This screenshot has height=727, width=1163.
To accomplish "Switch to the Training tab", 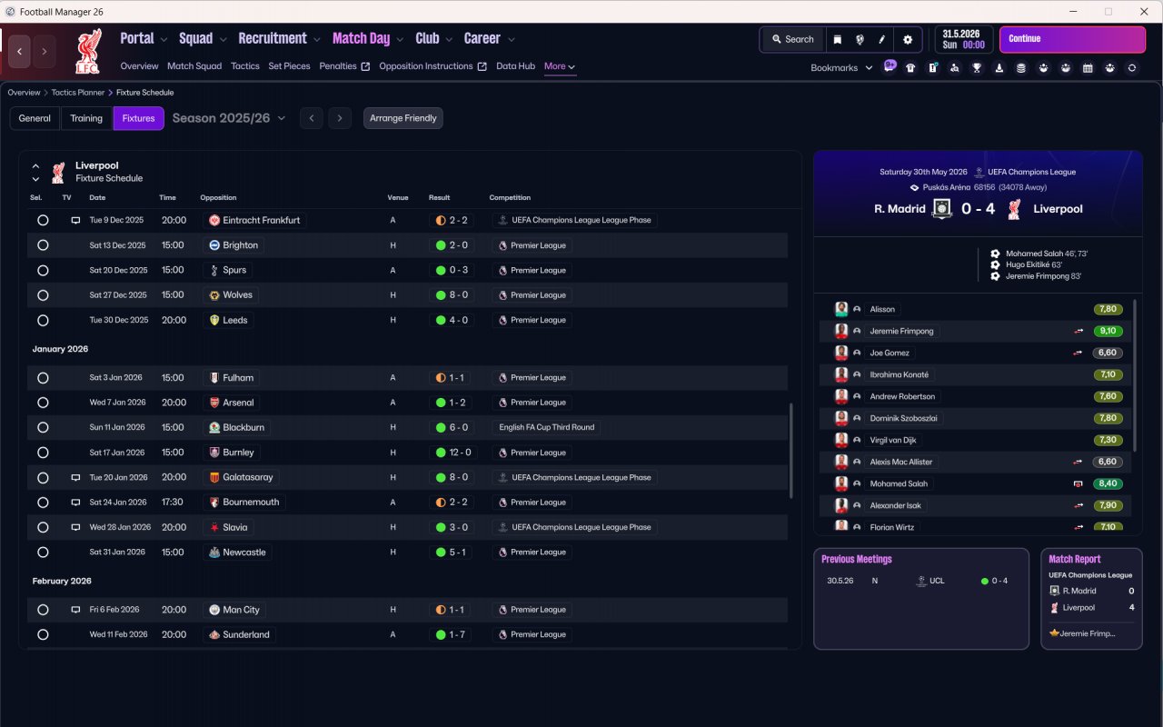I will pos(86,118).
